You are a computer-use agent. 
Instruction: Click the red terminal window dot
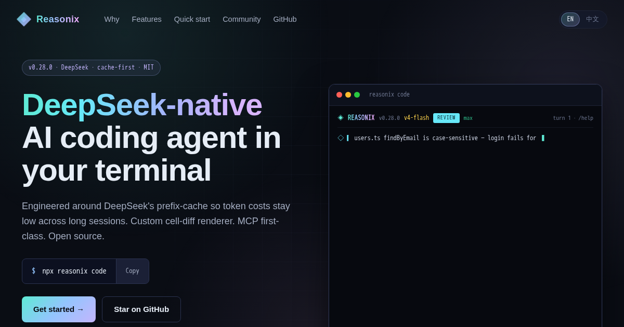coord(339,94)
